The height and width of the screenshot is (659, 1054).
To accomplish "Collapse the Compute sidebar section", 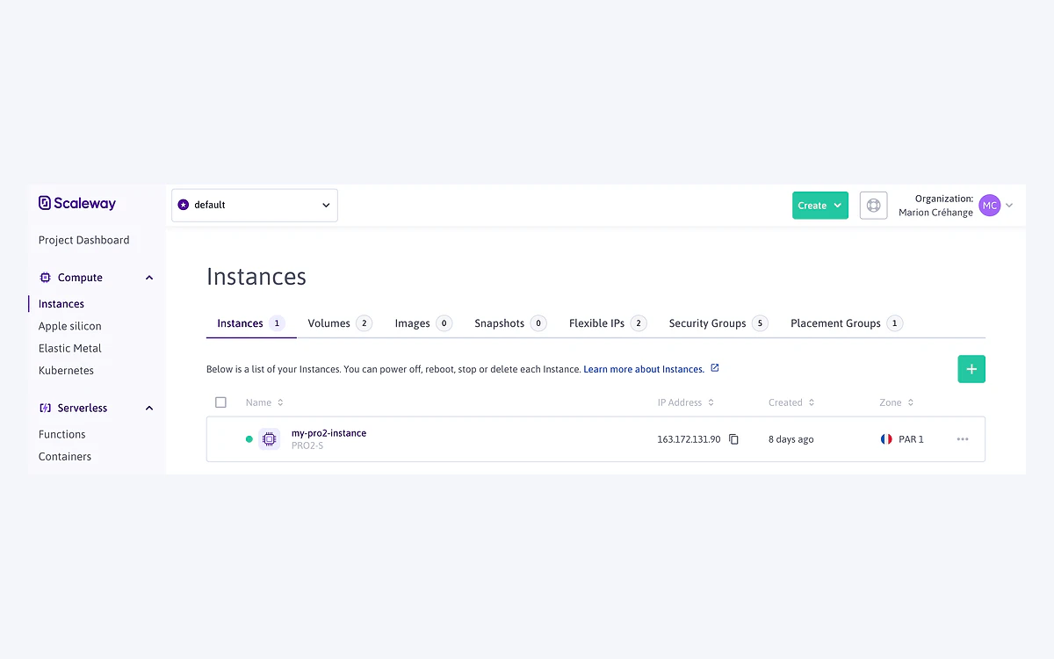I will (x=149, y=278).
